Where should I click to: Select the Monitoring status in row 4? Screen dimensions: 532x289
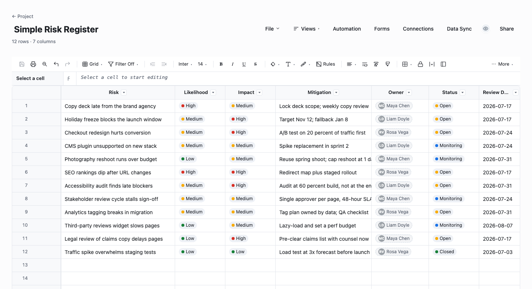coord(449,146)
